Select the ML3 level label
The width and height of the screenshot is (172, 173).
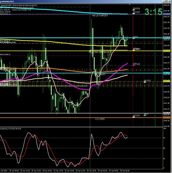pyautogui.click(x=146, y=114)
